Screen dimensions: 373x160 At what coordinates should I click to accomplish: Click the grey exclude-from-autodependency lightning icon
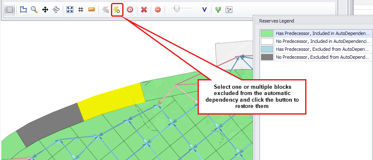coord(105,10)
